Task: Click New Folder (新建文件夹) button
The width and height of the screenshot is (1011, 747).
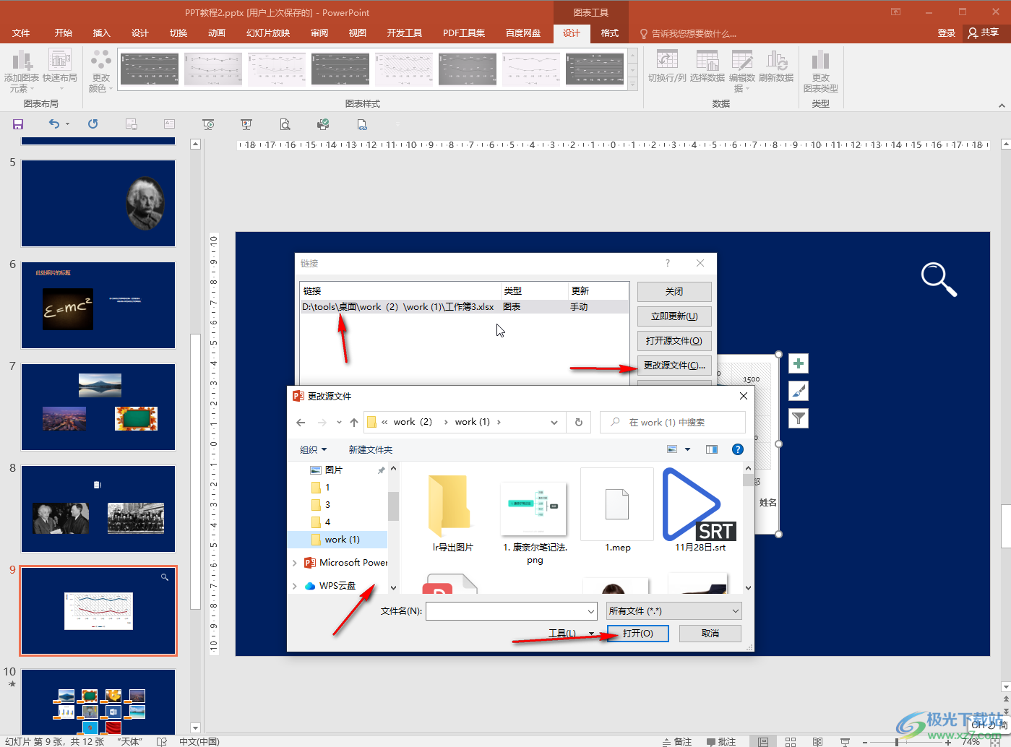Action: (371, 449)
